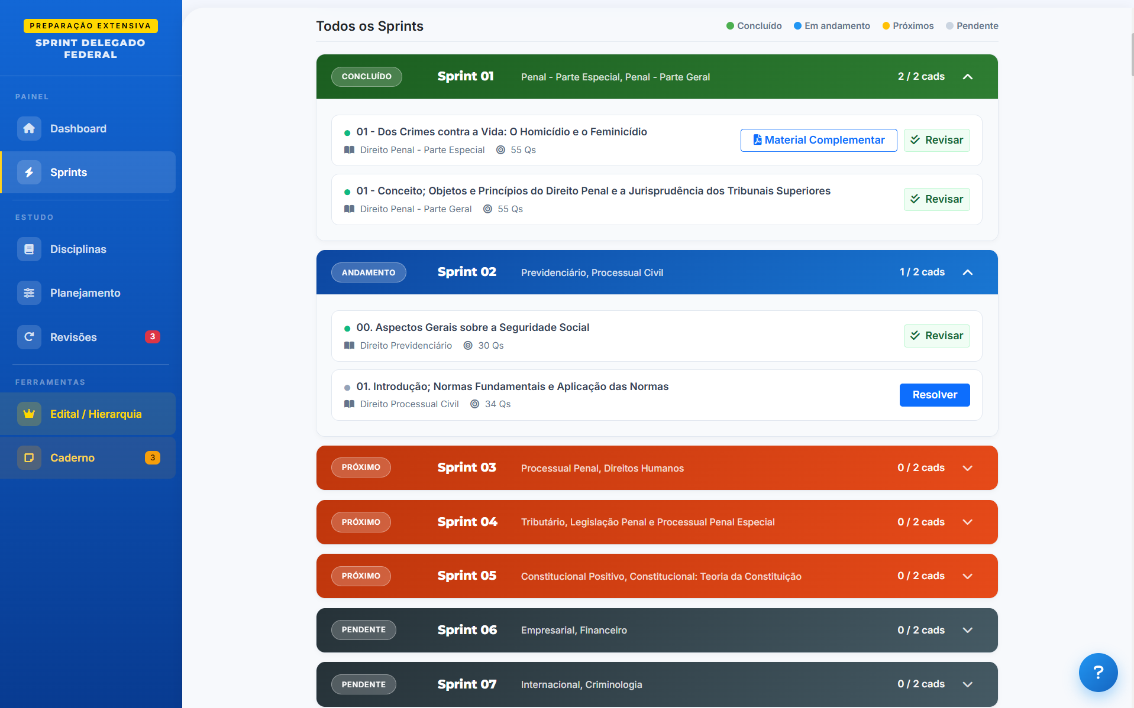
Task: Click Revisar on Conceito e Princípios card
Action: 936,199
